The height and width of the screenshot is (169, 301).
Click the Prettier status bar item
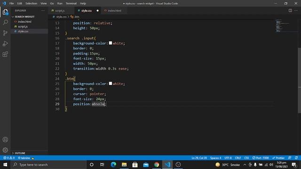278,158
